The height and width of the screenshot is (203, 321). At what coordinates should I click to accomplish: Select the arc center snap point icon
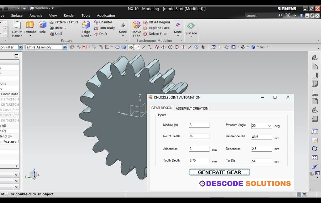(x=170, y=47)
